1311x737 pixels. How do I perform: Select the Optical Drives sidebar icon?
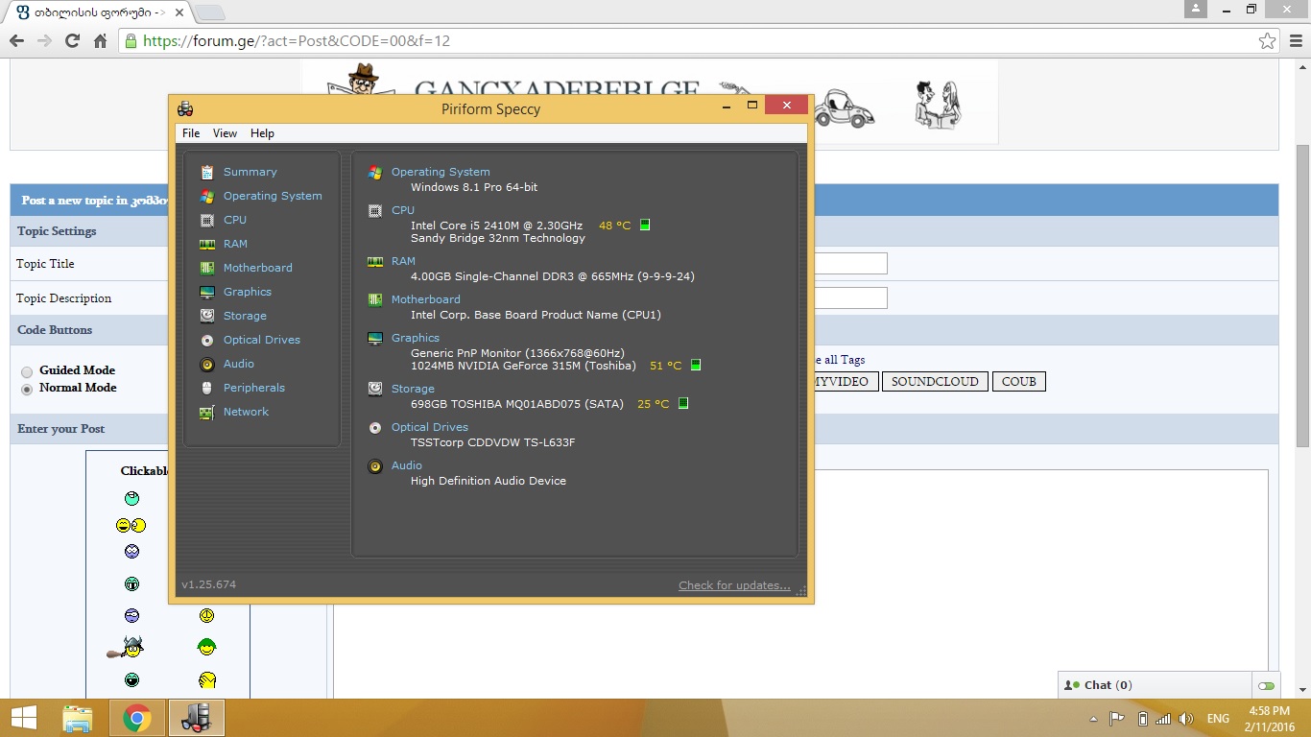[x=206, y=340]
